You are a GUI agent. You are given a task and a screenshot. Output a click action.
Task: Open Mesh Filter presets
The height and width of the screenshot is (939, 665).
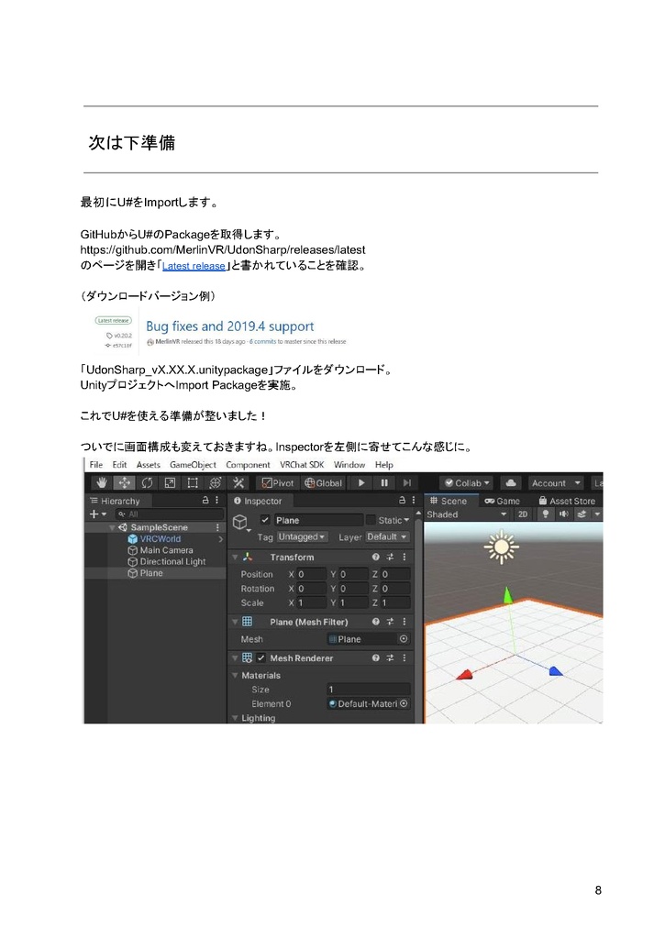click(390, 622)
